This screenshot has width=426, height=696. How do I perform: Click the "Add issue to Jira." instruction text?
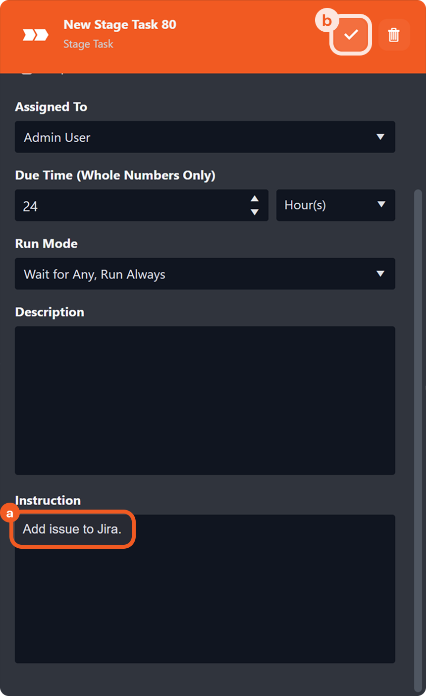click(72, 529)
